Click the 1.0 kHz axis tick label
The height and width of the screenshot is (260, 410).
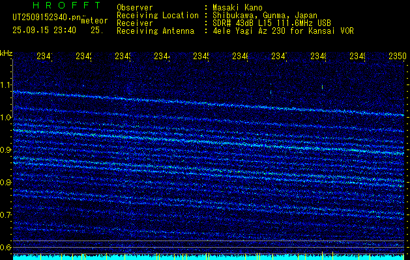click(x=5, y=118)
